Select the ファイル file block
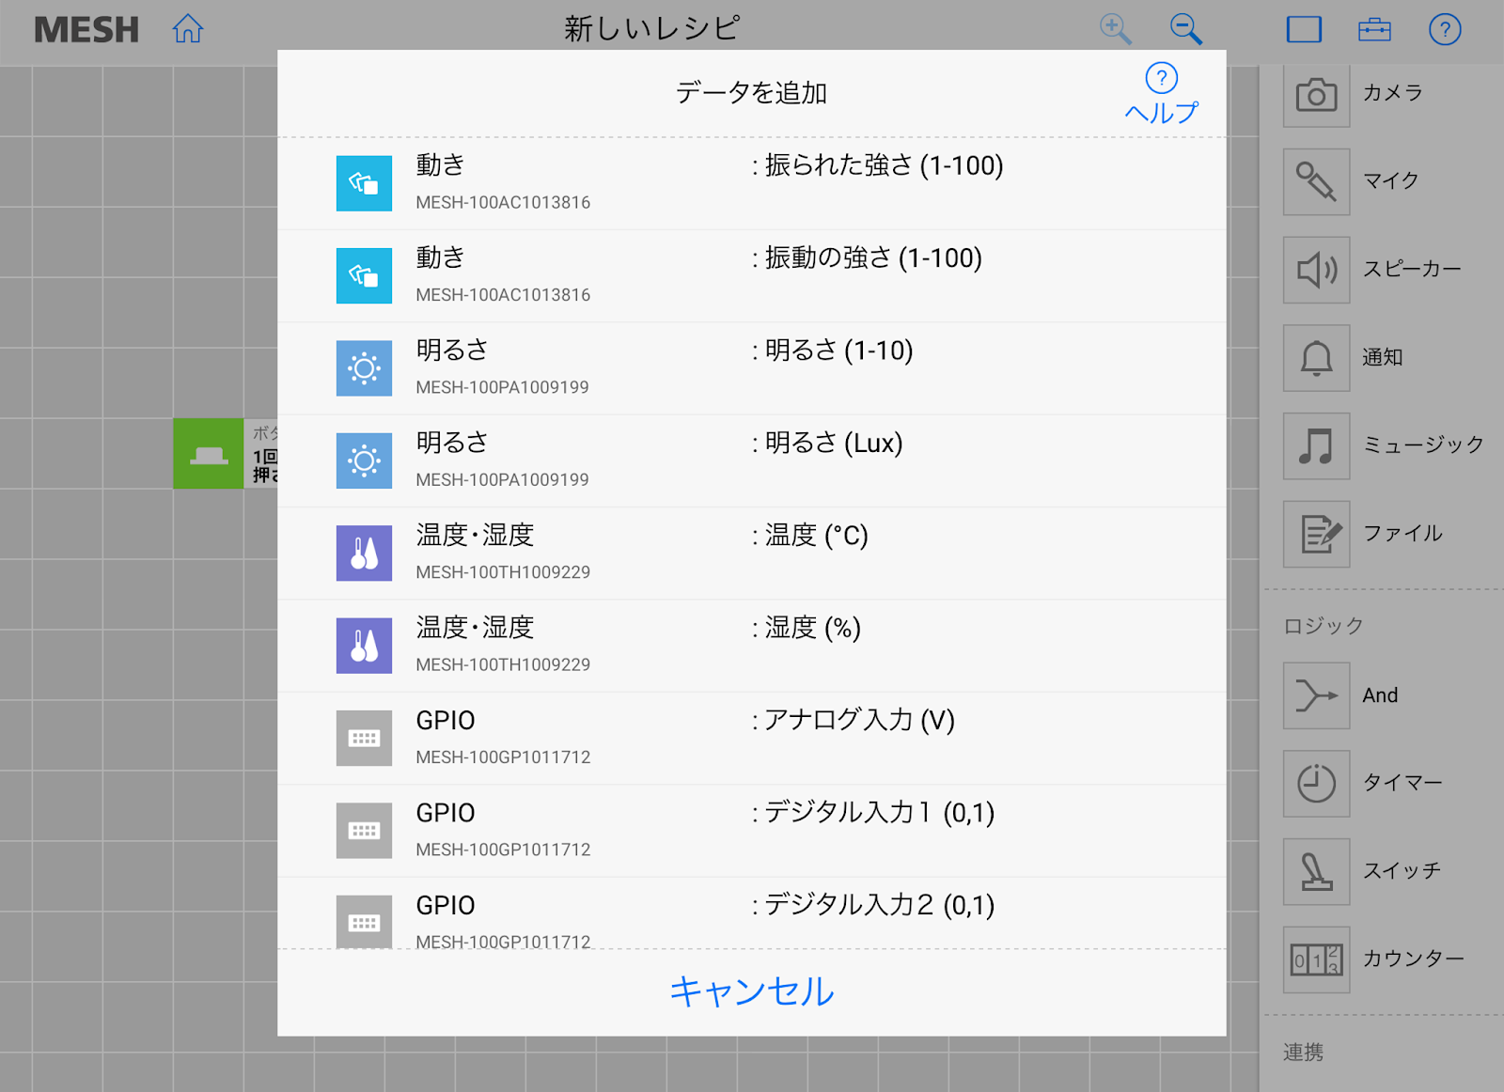The height and width of the screenshot is (1092, 1504). click(1317, 534)
